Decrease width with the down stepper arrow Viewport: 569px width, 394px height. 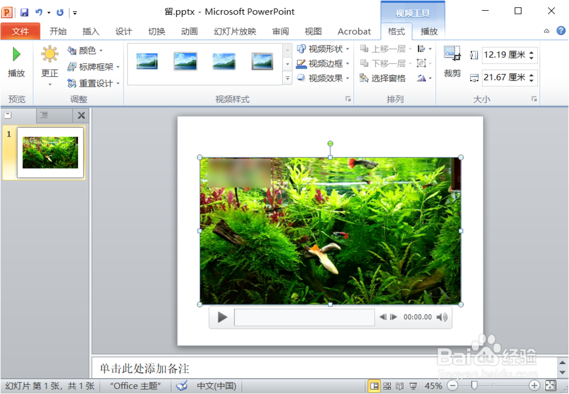point(531,81)
